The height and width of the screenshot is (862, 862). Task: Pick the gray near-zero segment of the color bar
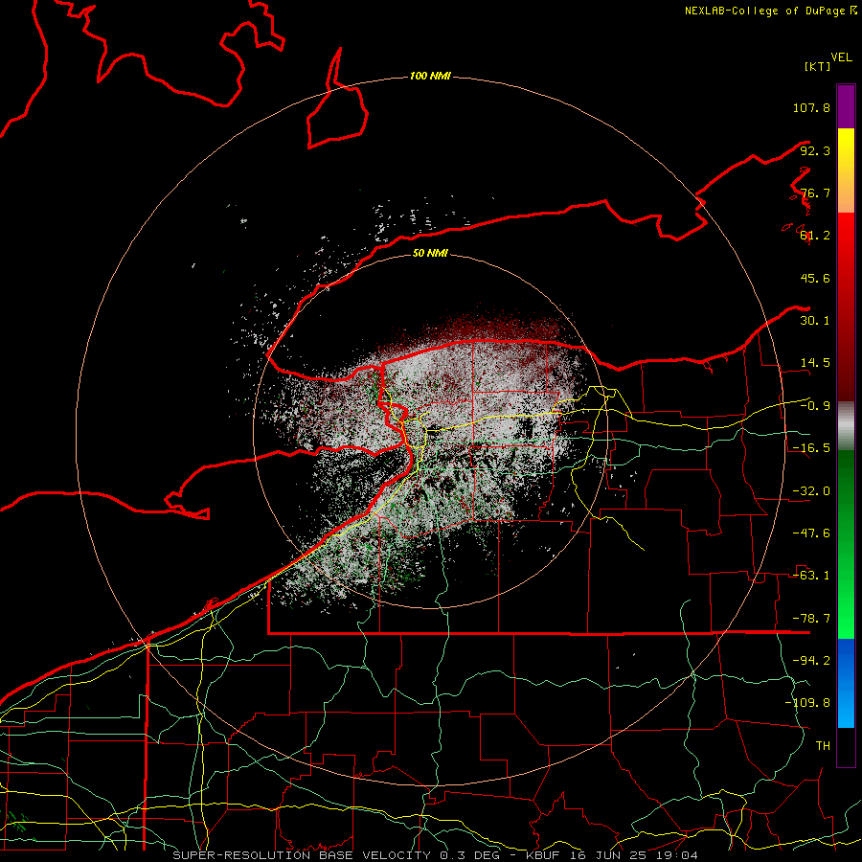click(846, 426)
